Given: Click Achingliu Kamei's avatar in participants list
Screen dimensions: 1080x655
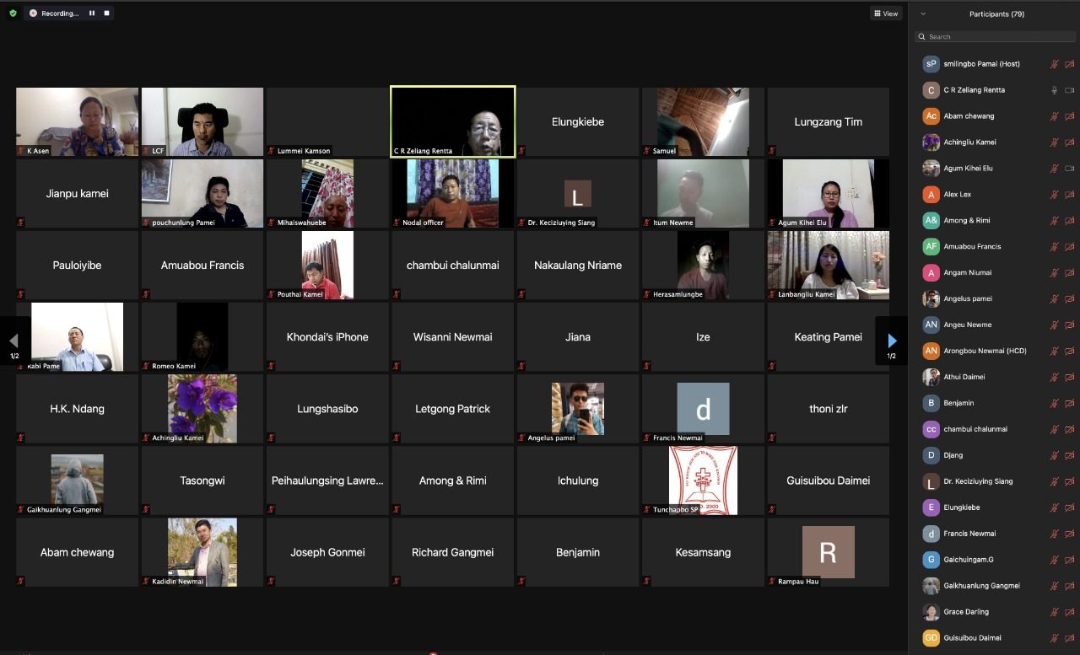Looking at the screenshot, I should [x=931, y=142].
